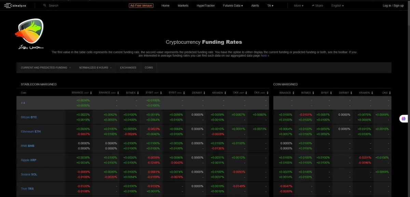Sort stablecoin Deribit column

pos(198,93)
